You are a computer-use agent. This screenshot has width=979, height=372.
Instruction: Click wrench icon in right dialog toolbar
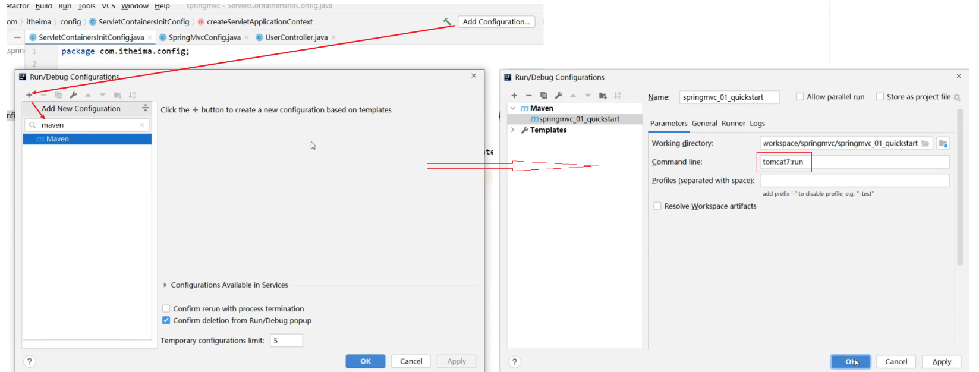point(558,96)
